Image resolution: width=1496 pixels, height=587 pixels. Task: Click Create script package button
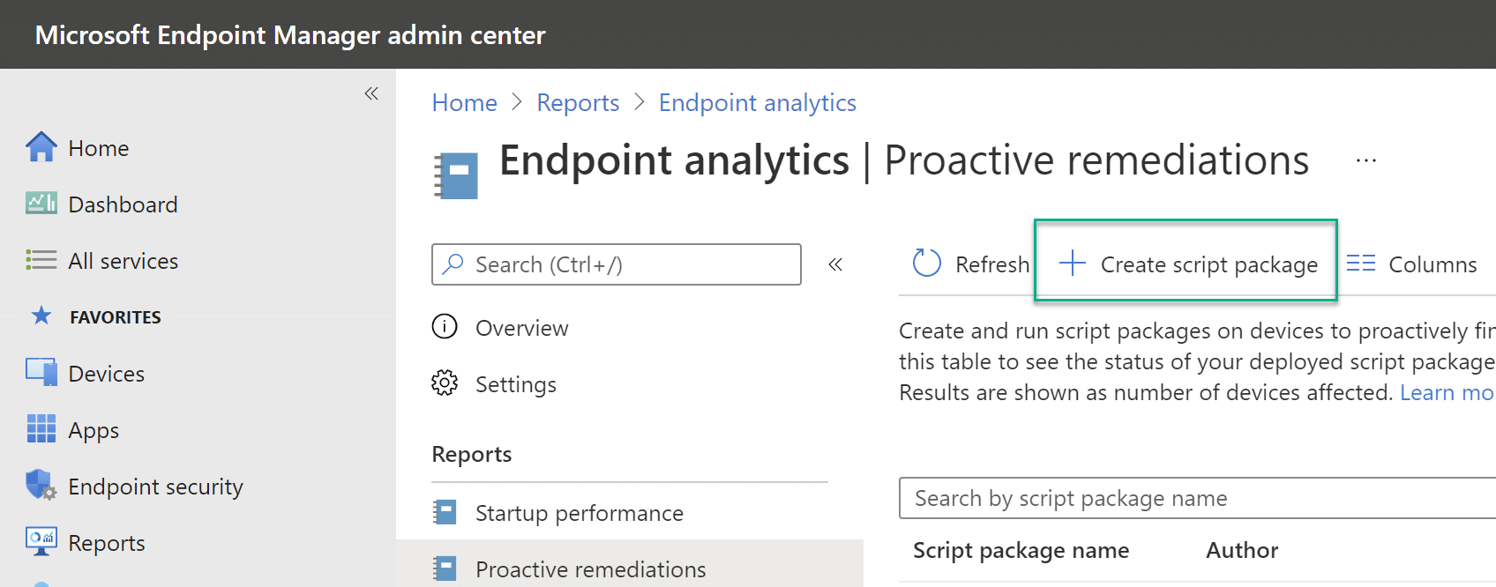click(x=1186, y=264)
